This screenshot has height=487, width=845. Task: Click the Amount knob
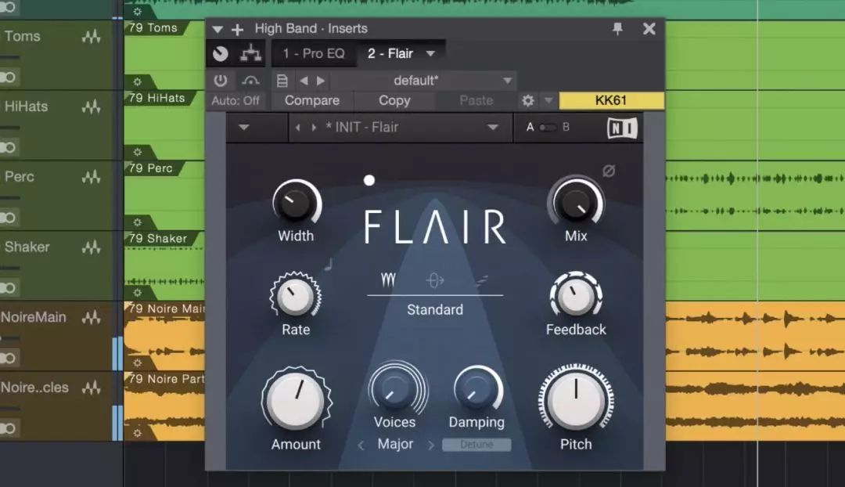pyautogui.click(x=296, y=401)
